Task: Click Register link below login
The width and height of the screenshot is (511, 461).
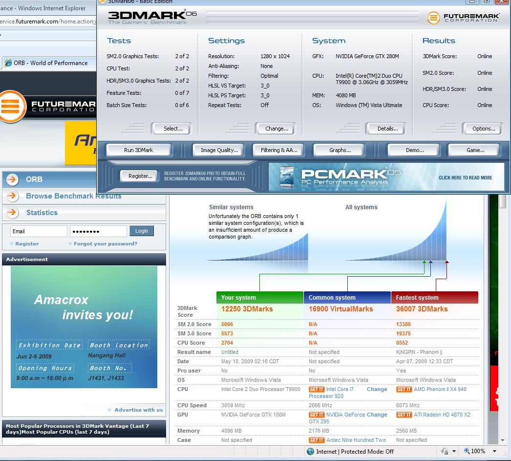Action: click(27, 243)
